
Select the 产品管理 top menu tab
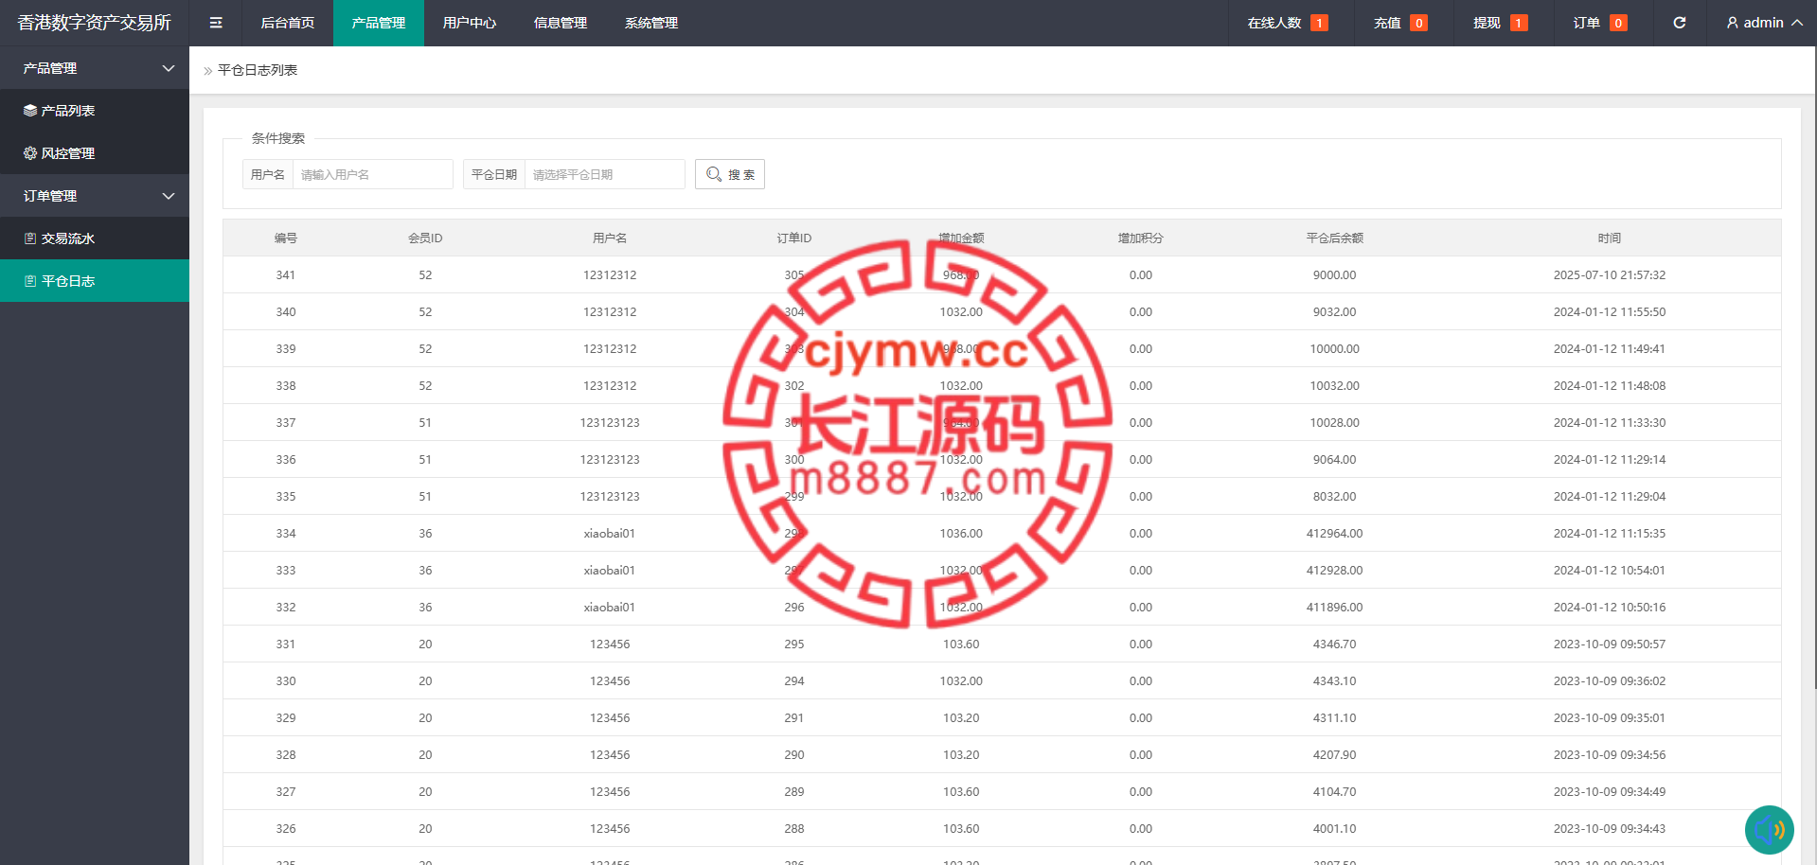[379, 23]
